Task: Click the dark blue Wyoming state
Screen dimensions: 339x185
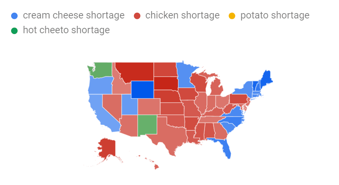Action: pyautogui.click(x=143, y=89)
